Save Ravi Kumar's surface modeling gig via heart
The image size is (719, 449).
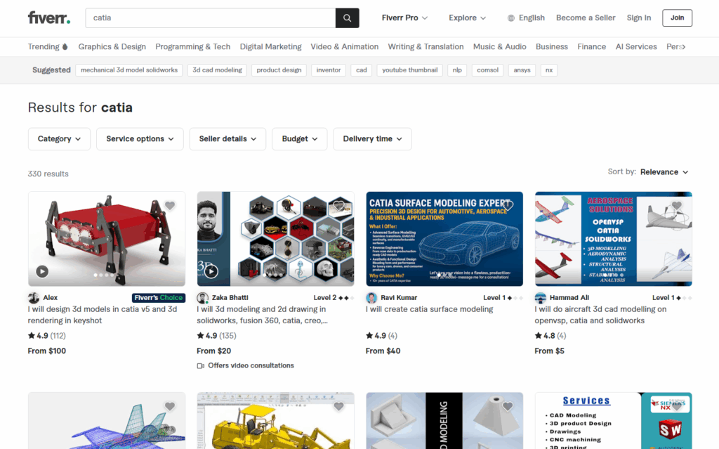[509, 206]
